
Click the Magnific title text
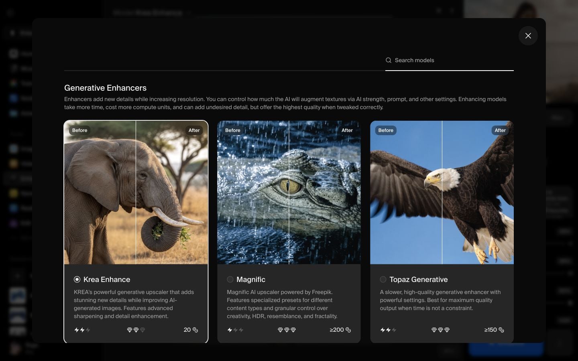click(x=251, y=280)
